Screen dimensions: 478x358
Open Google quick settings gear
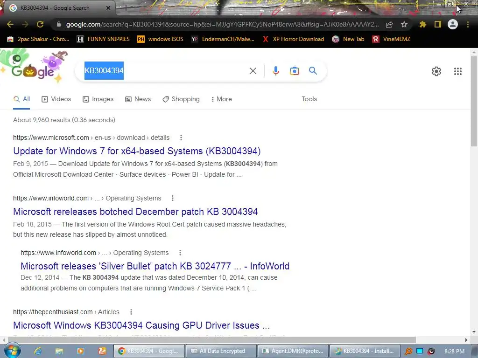(x=436, y=71)
